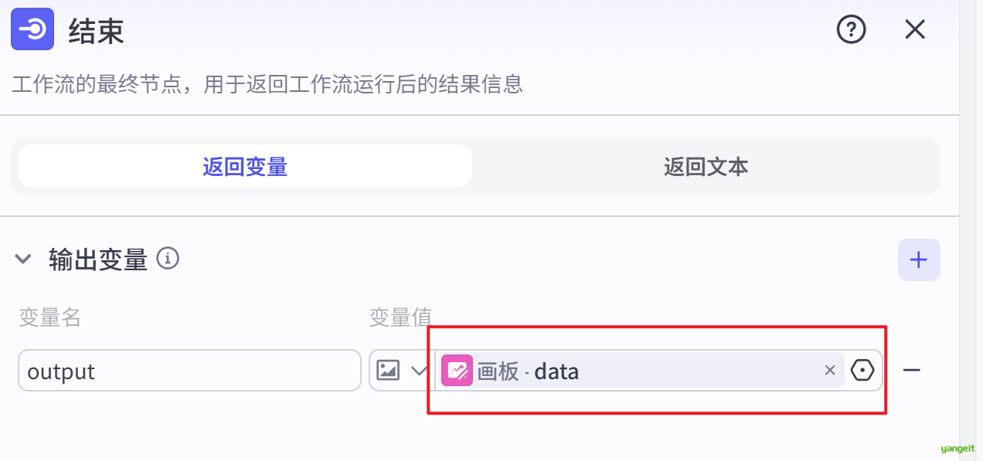Screen dimensions: 983x461
Task: Open the variable type dropdown arrow
Action: 420,371
